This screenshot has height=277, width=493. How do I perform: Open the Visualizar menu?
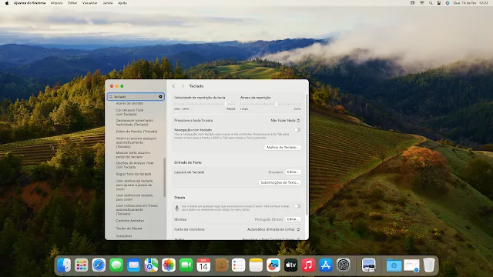tap(90, 3)
